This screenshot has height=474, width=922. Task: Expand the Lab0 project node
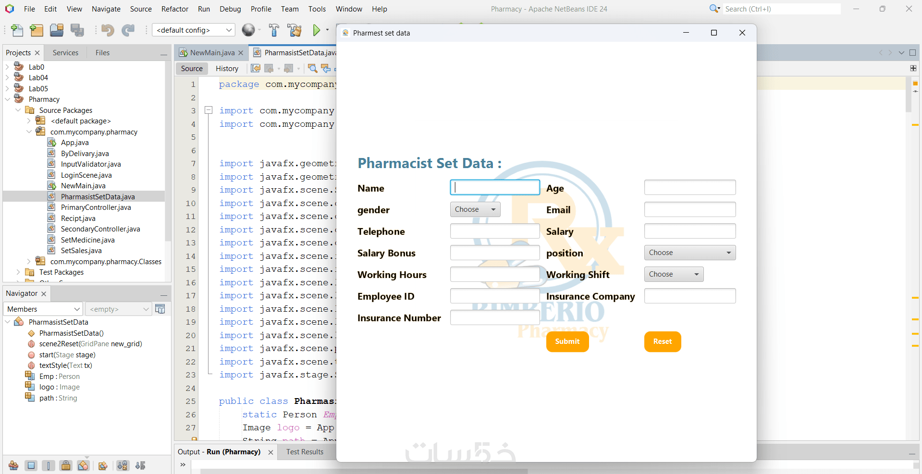[x=7, y=67]
